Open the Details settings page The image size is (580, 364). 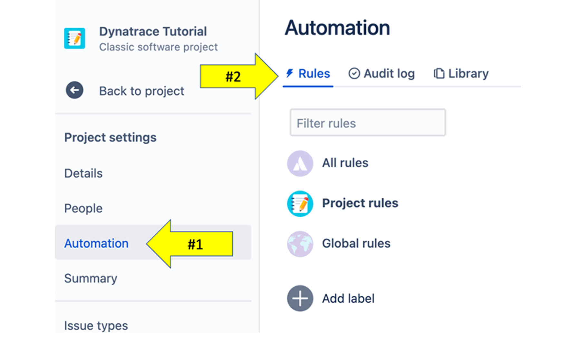[x=83, y=173]
